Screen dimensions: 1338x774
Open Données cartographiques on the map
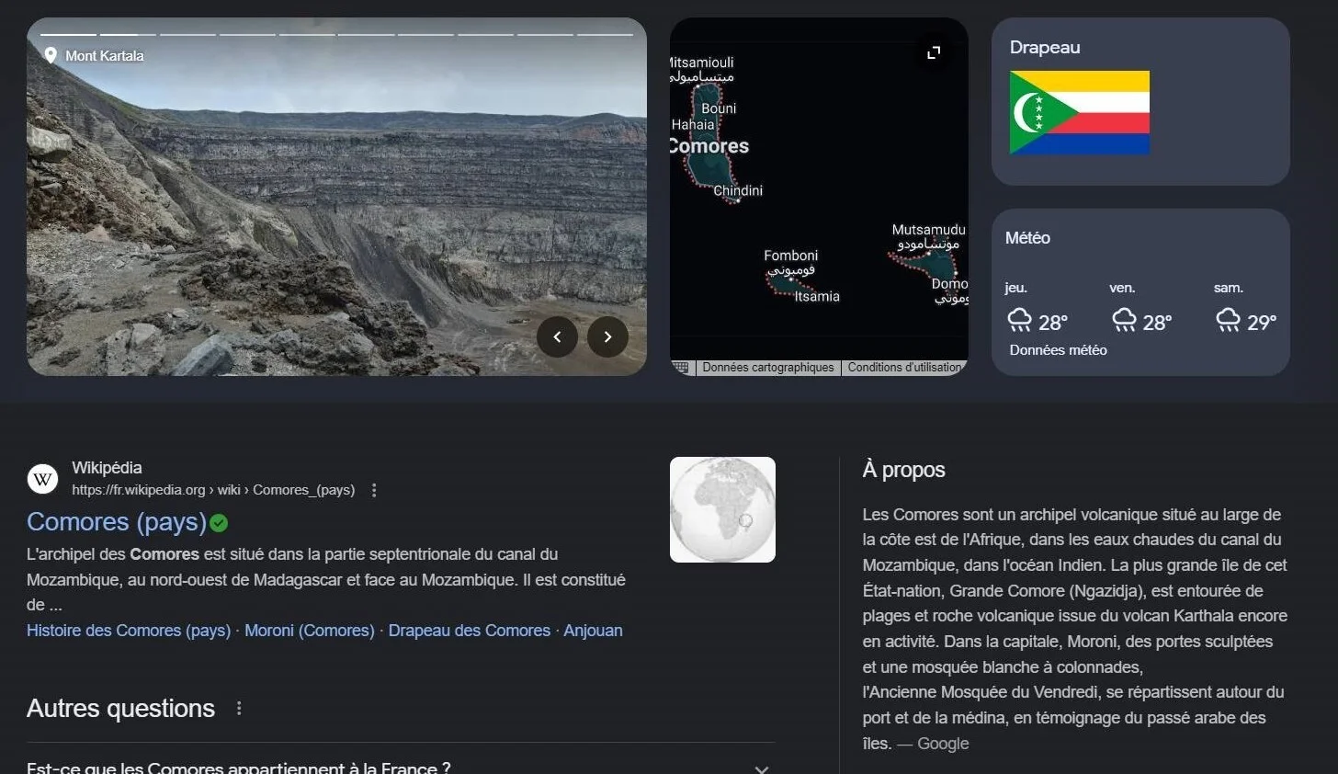[768, 368]
